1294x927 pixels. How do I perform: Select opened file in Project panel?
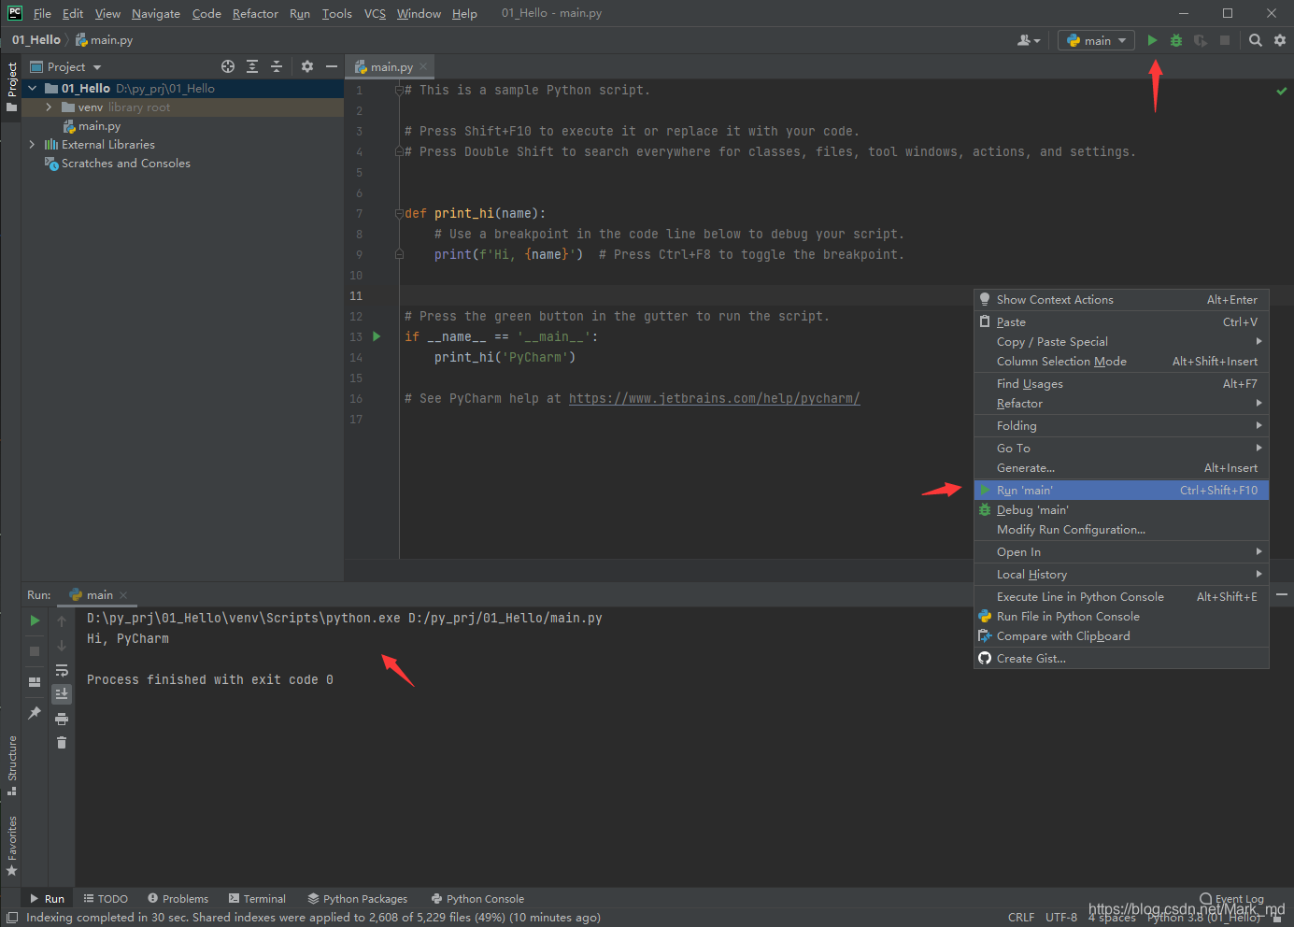click(x=228, y=66)
